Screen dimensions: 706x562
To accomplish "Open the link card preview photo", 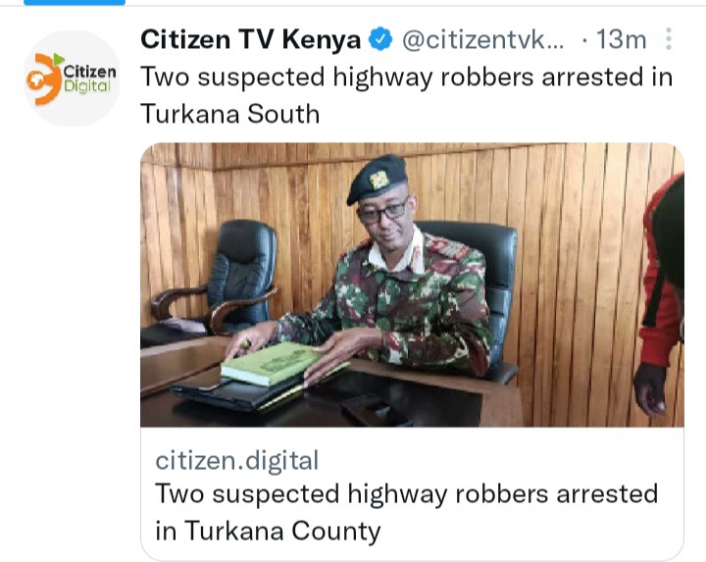I will click(412, 284).
